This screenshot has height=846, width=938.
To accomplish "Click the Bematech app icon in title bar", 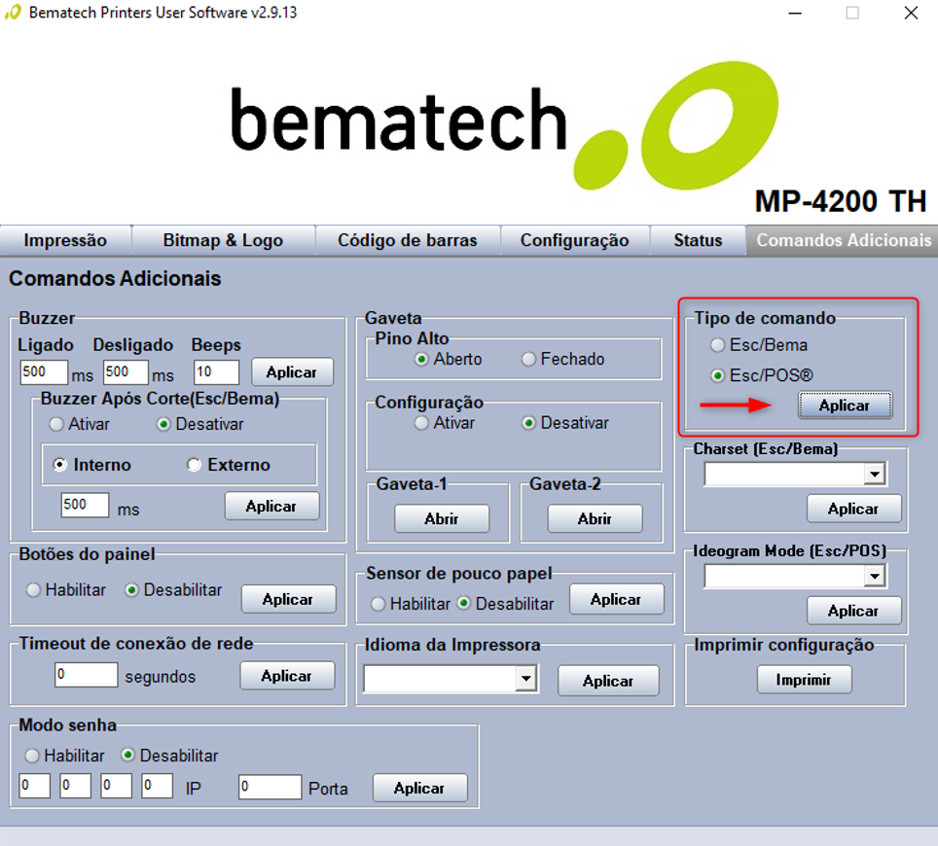I will tap(13, 13).
